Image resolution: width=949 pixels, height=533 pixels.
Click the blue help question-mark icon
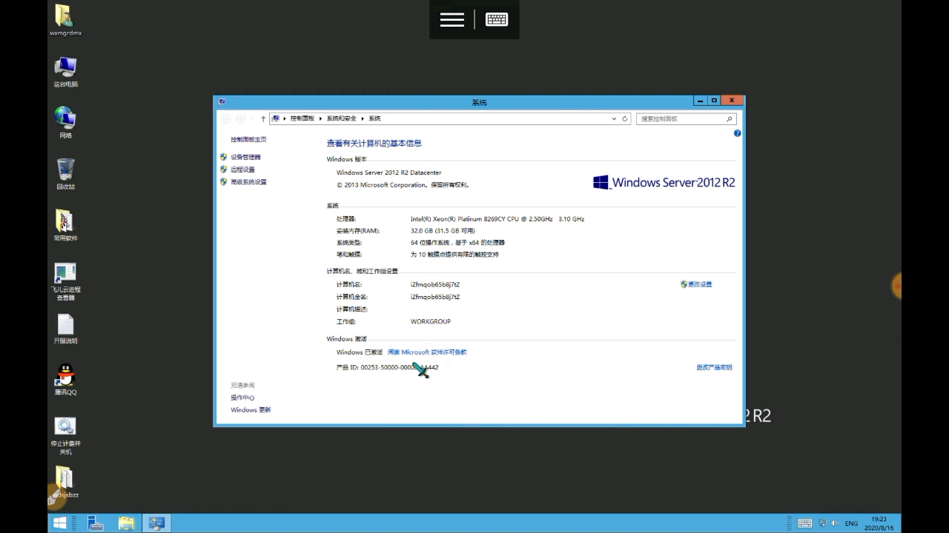[737, 133]
